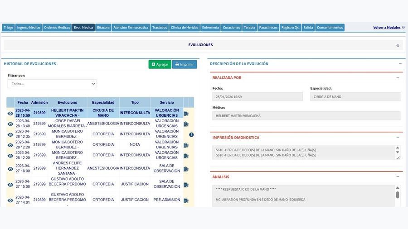Click the Médico field HELBERT MARTIN VIRACACHA
Screen dimensions: 408x229
[306, 116]
